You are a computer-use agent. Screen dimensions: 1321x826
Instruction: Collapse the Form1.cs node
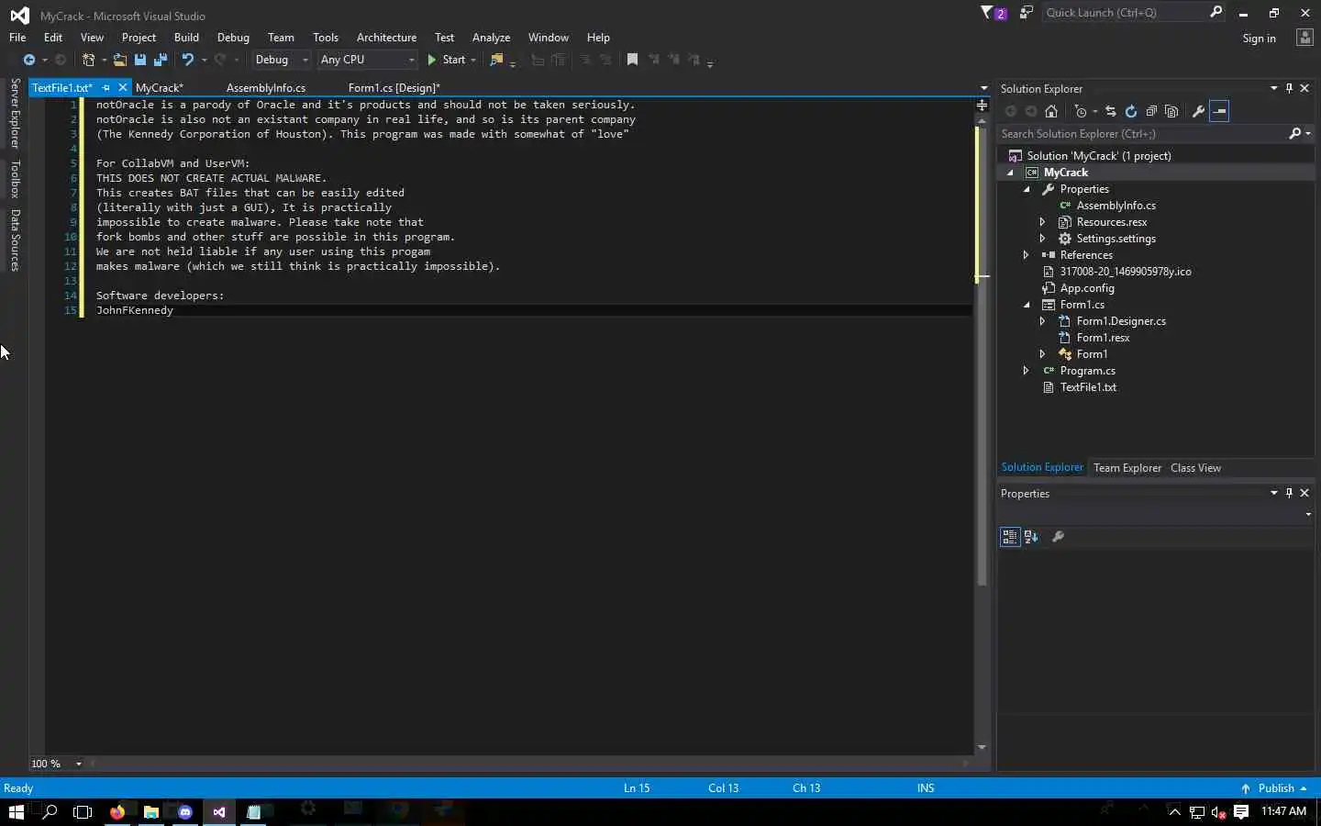[1027, 305]
